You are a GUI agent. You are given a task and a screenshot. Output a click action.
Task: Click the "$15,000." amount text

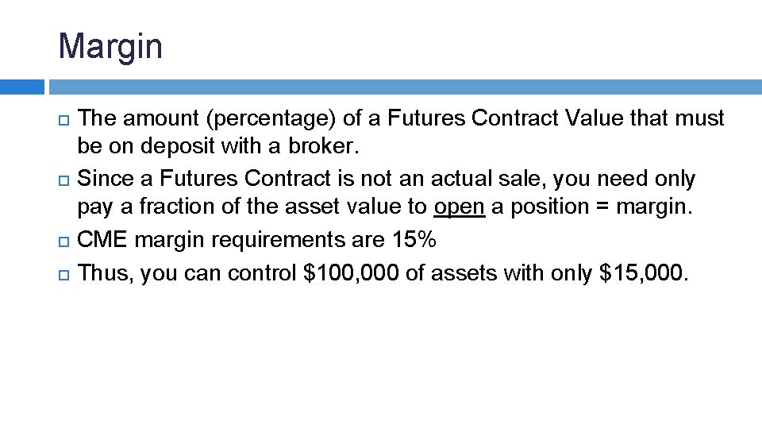[644, 272]
